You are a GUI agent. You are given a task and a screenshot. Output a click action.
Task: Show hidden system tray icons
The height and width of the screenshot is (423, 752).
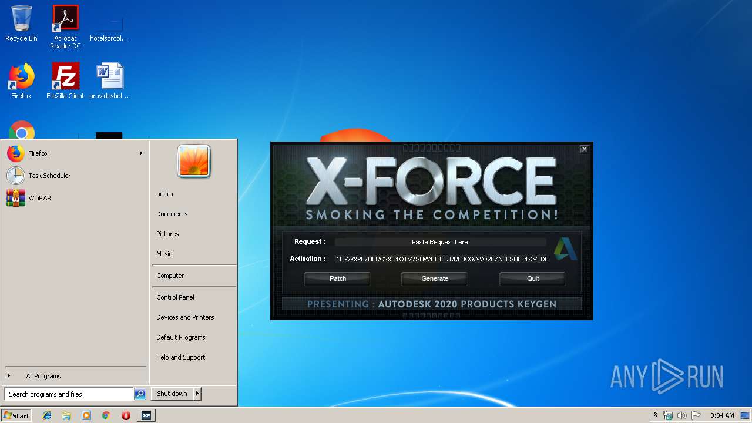coord(656,415)
